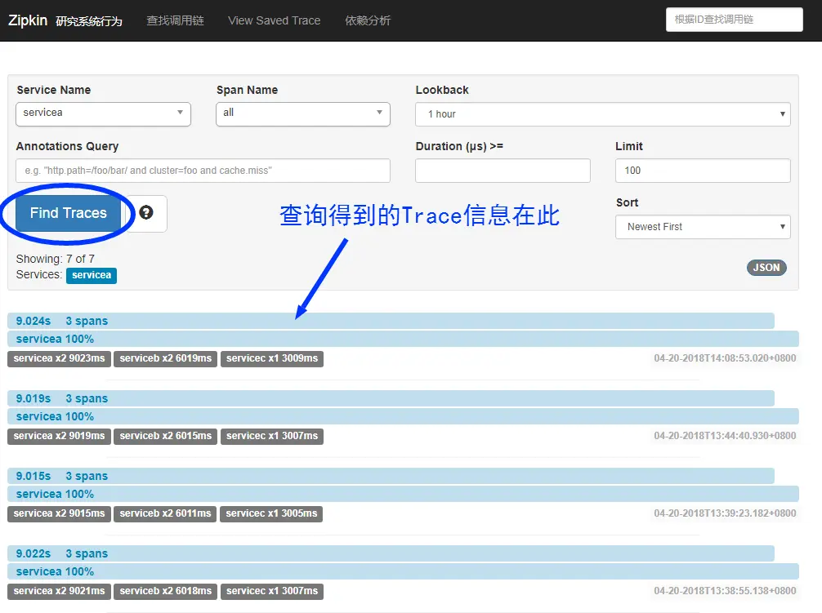
Task: Click servicea 100% bar under 9.024s trace
Action: (x=403, y=339)
